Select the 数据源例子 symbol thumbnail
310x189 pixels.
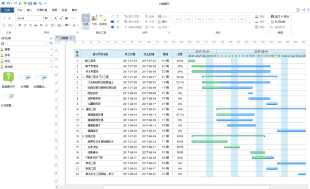(8, 78)
